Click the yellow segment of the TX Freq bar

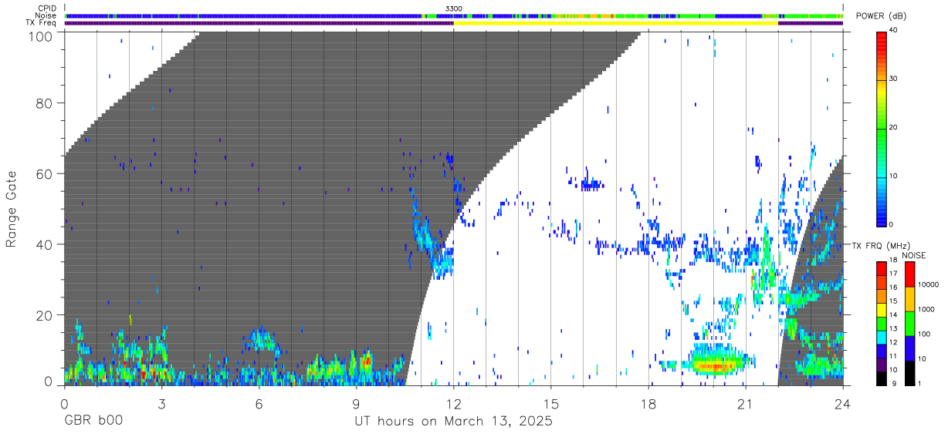tap(615, 23)
